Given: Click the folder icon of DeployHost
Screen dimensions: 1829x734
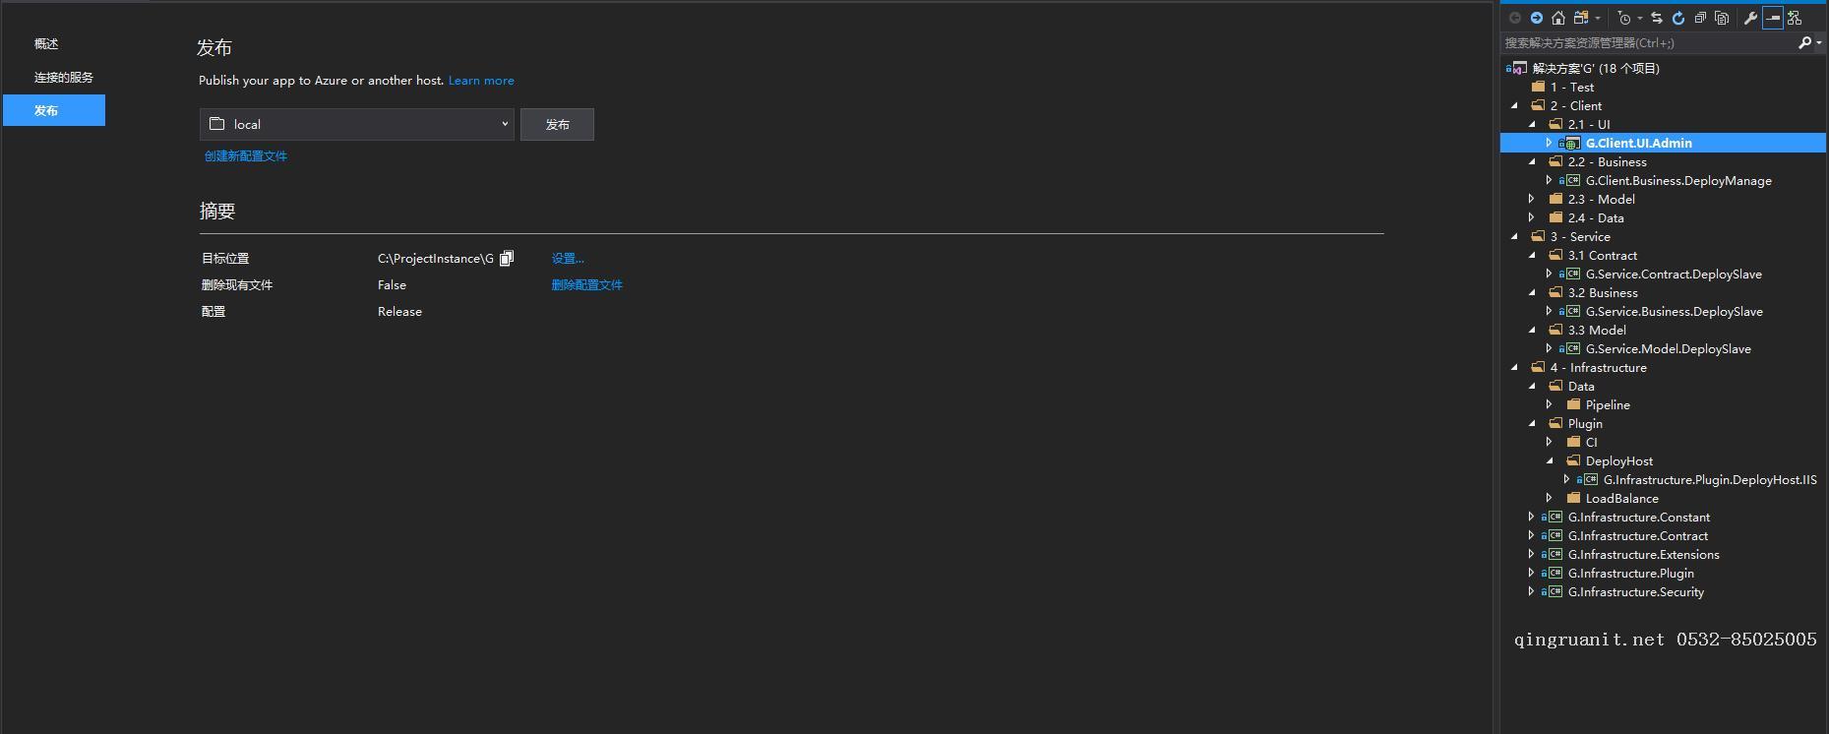Looking at the screenshot, I should coord(1573,460).
